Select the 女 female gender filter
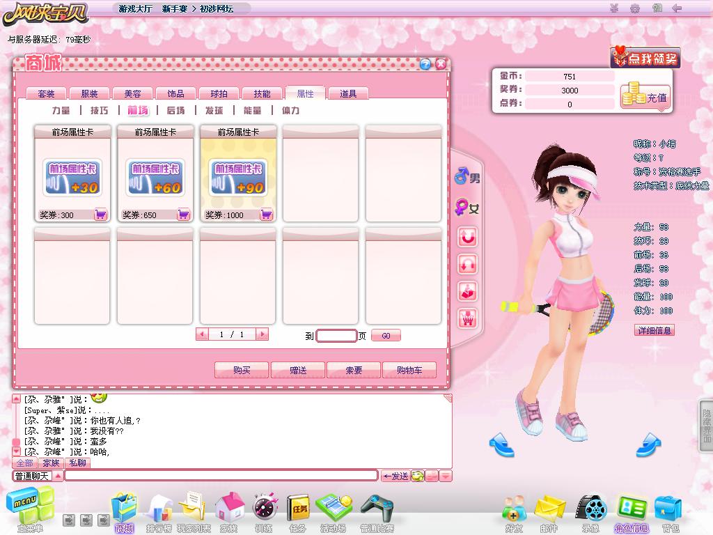The width and height of the screenshot is (713, 535). pos(468,208)
